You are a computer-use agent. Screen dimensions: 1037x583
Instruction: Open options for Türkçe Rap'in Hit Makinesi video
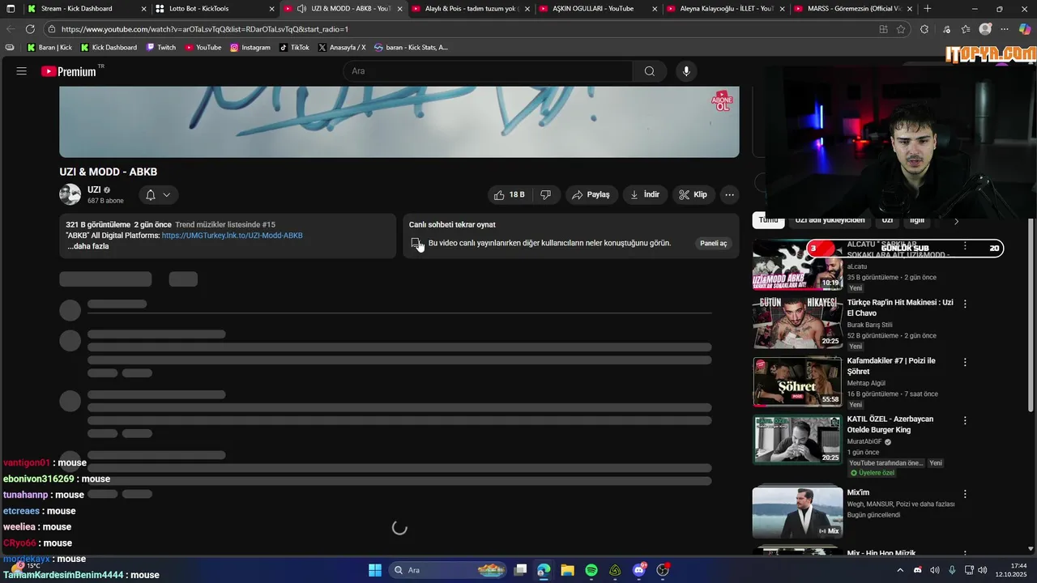pyautogui.click(x=965, y=304)
